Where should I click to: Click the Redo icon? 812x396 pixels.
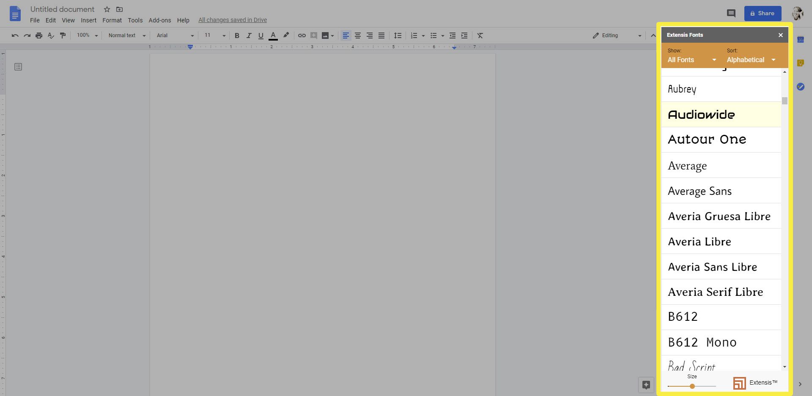click(27, 36)
